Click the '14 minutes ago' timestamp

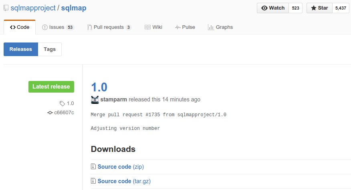[x=182, y=99]
